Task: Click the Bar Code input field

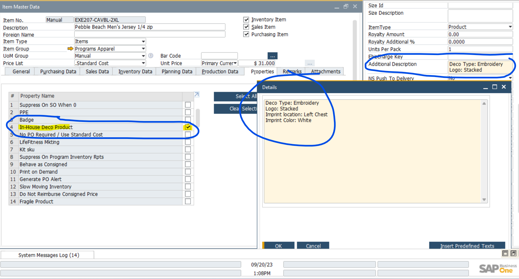Action: pyautogui.click(x=219, y=56)
